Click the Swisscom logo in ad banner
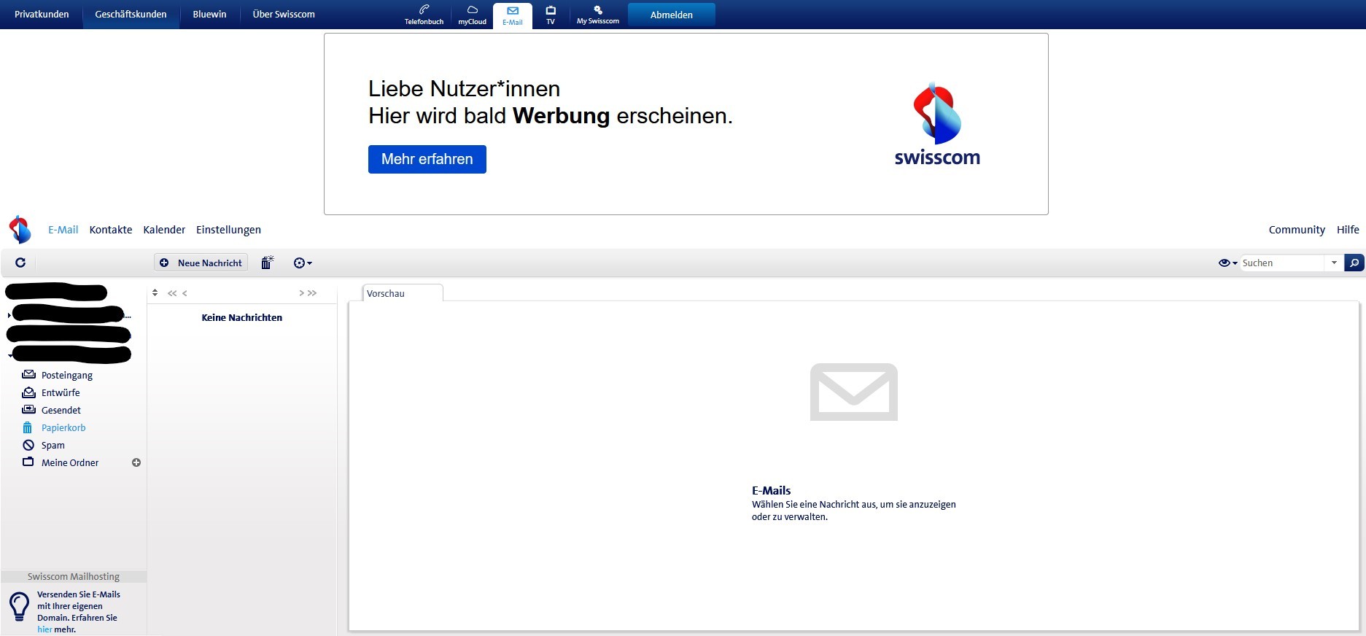The width and height of the screenshot is (1366, 636). pos(937,125)
